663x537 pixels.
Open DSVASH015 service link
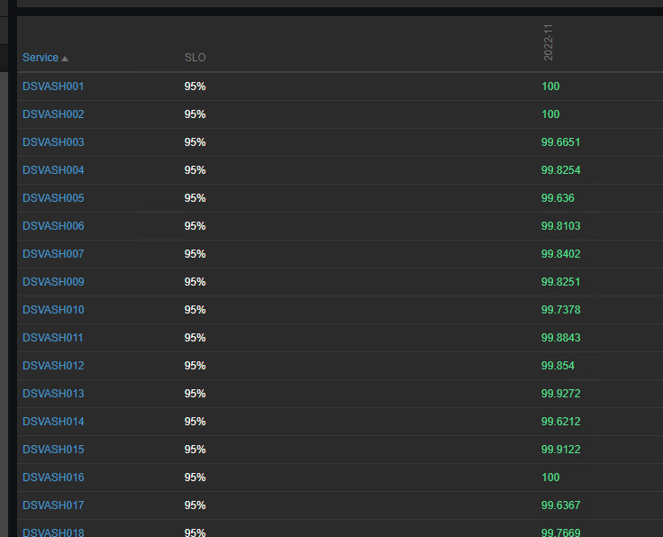[53, 449]
